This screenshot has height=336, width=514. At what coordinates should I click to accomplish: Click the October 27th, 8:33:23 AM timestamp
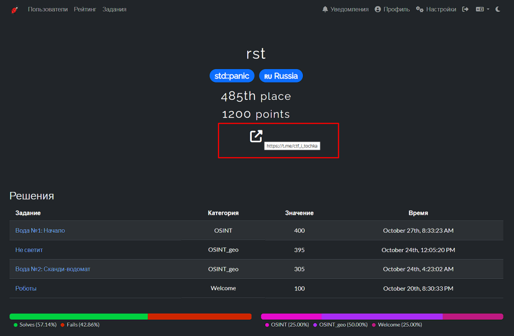coord(418,230)
